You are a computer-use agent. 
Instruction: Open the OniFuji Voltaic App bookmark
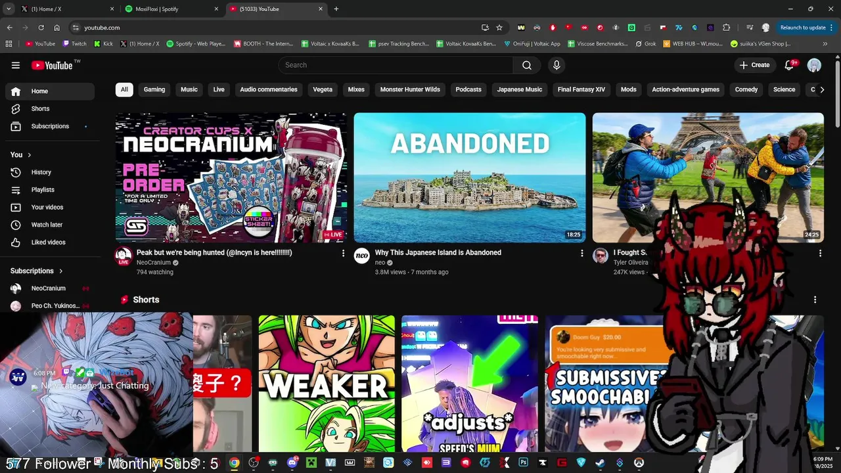[532, 44]
